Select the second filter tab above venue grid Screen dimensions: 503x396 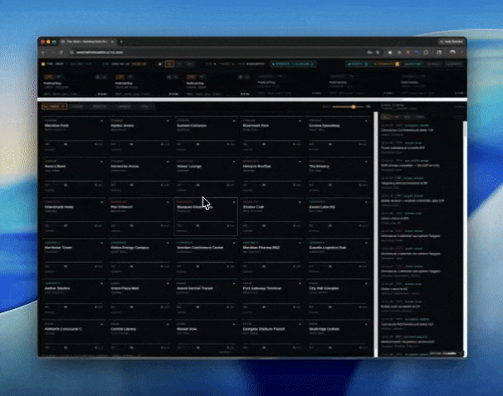click(76, 107)
